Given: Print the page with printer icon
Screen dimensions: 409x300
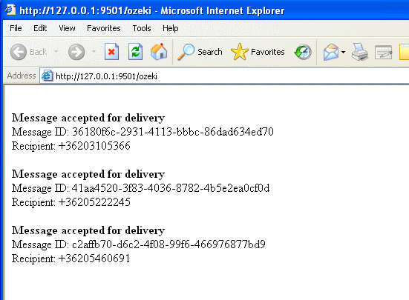Looking at the screenshot, I should click(x=360, y=52).
